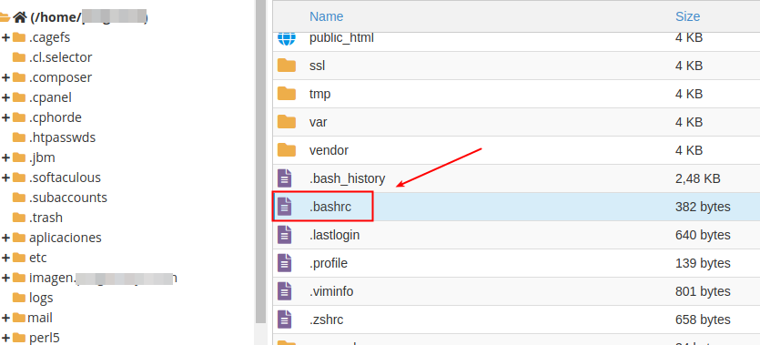Open the aplicaciones tree folder label
This screenshot has height=345, width=760.
pyautogui.click(x=66, y=238)
